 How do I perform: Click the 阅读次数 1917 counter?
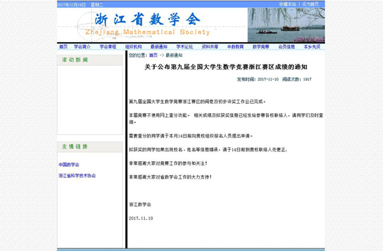click(x=297, y=79)
